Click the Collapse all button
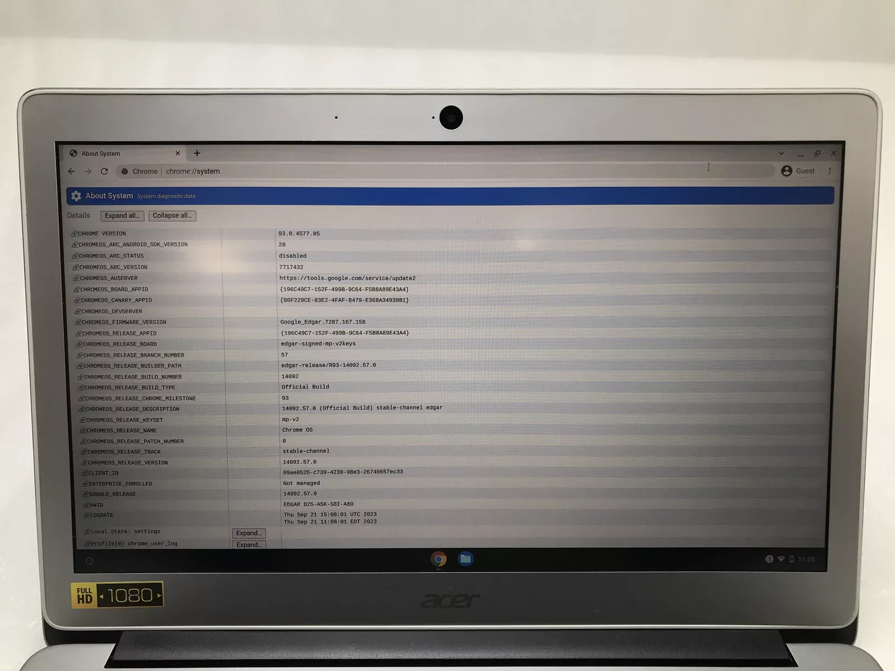The width and height of the screenshot is (895, 671). tap(172, 216)
